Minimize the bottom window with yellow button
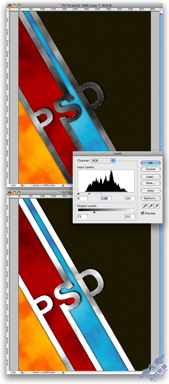Screen dimensions: 169x384 pos(14,193)
